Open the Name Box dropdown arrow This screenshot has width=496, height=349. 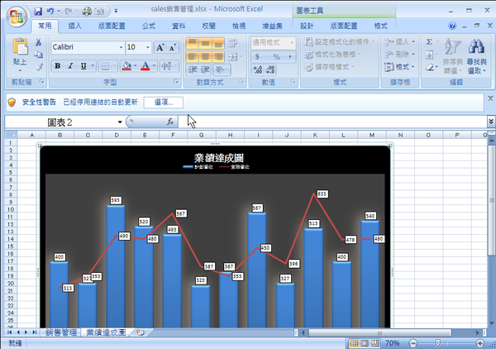(x=120, y=122)
